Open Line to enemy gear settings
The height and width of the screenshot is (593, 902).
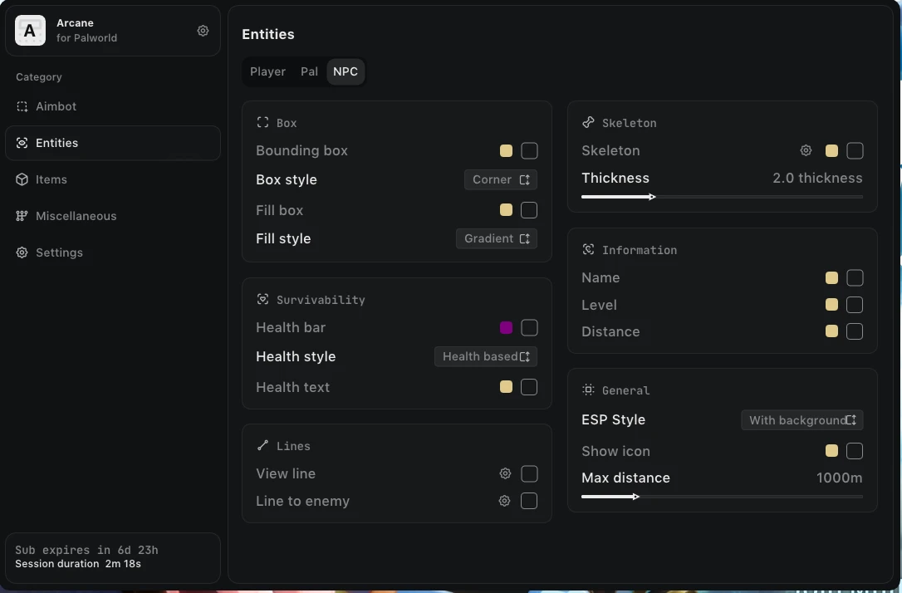coord(504,501)
